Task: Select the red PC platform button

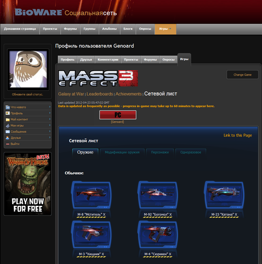Action: click(x=118, y=115)
